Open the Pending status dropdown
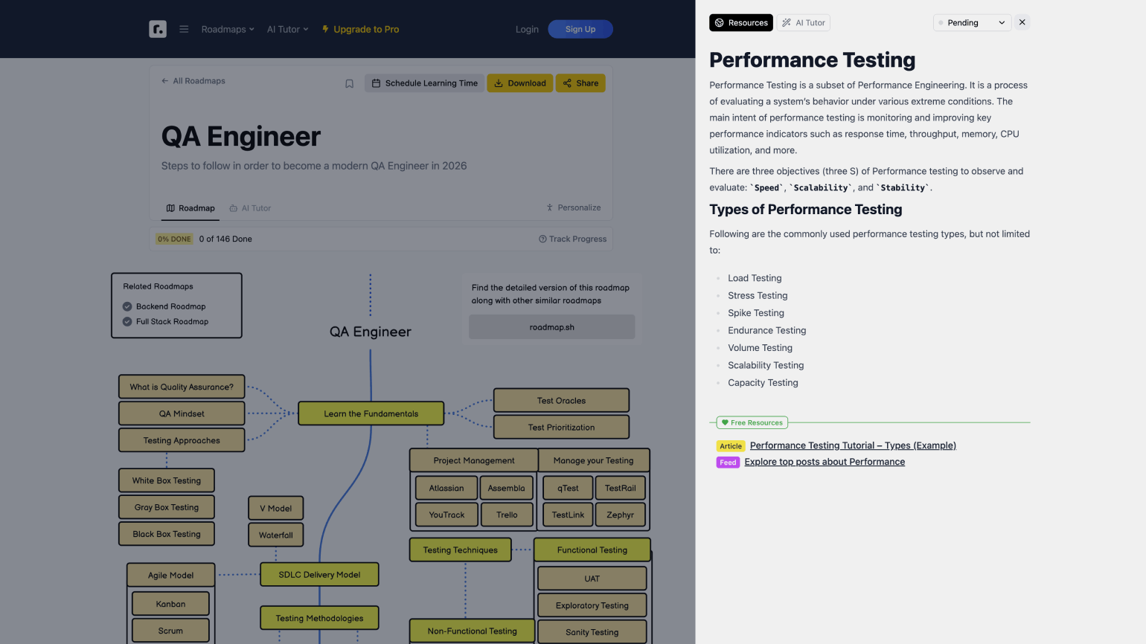This screenshot has height=644, width=1146. [x=972, y=22]
